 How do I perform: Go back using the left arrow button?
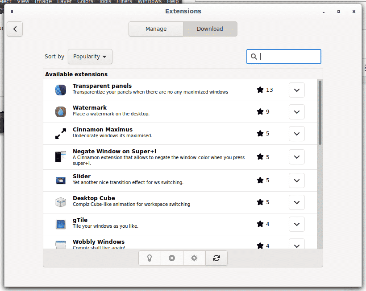pyautogui.click(x=15, y=29)
